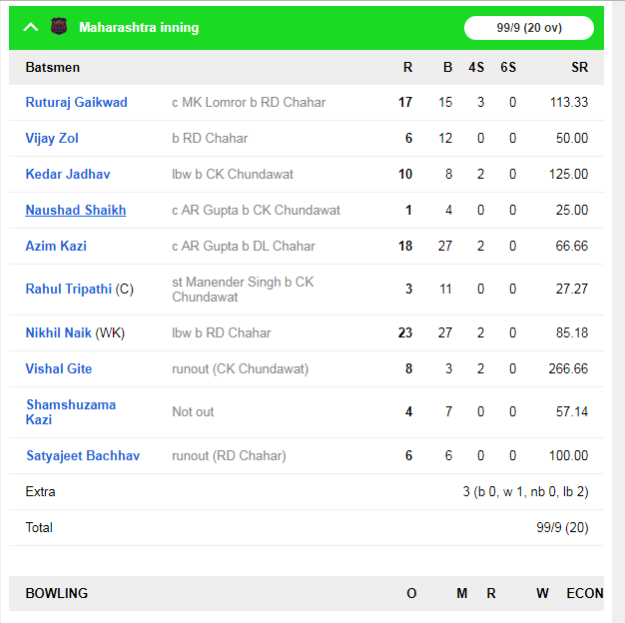Click the BOWLING section header
This screenshot has width=625, height=623.
click(x=57, y=593)
